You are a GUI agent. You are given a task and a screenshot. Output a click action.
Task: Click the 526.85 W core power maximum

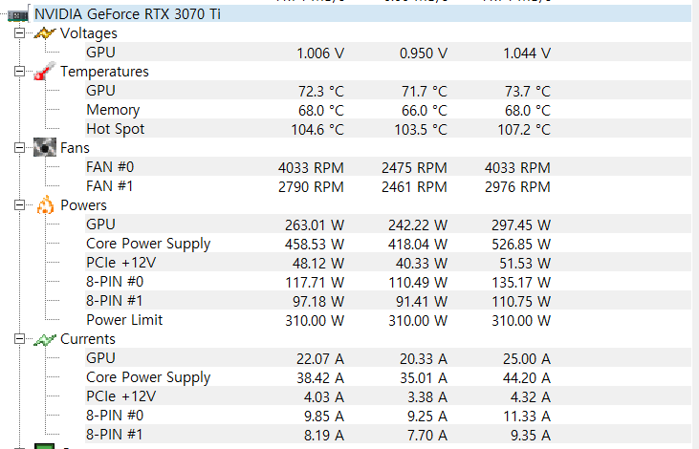(x=521, y=245)
